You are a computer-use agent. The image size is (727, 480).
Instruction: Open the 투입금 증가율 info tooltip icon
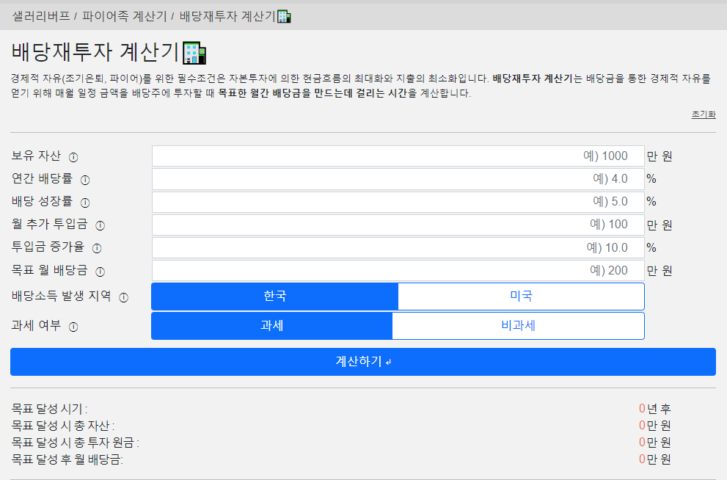98,249
